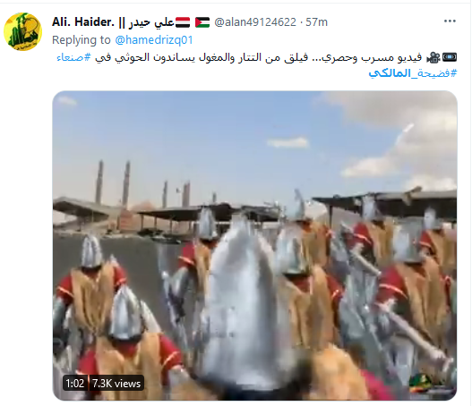The height and width of the screenshot is (406, 472).
Task: Open the @hamedrizq01 mention link
Action: [x=154, y=40]
